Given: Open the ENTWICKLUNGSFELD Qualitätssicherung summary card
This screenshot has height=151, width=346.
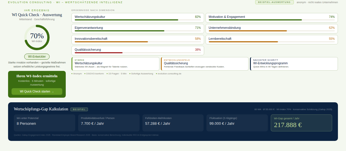Looking at the screenshot, I should click(205, 64).
